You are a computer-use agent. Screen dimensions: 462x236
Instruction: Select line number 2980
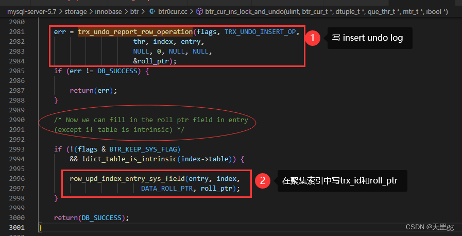17,22
